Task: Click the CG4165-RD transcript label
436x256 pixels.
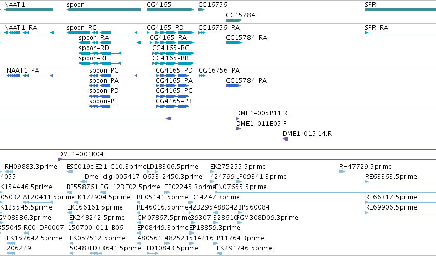Action: [x=165, y=28]
